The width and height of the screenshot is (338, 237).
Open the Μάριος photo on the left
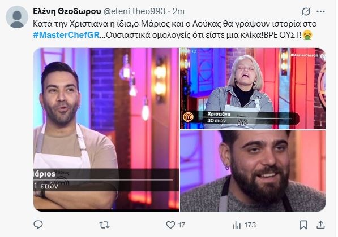[x=106, y=130]
